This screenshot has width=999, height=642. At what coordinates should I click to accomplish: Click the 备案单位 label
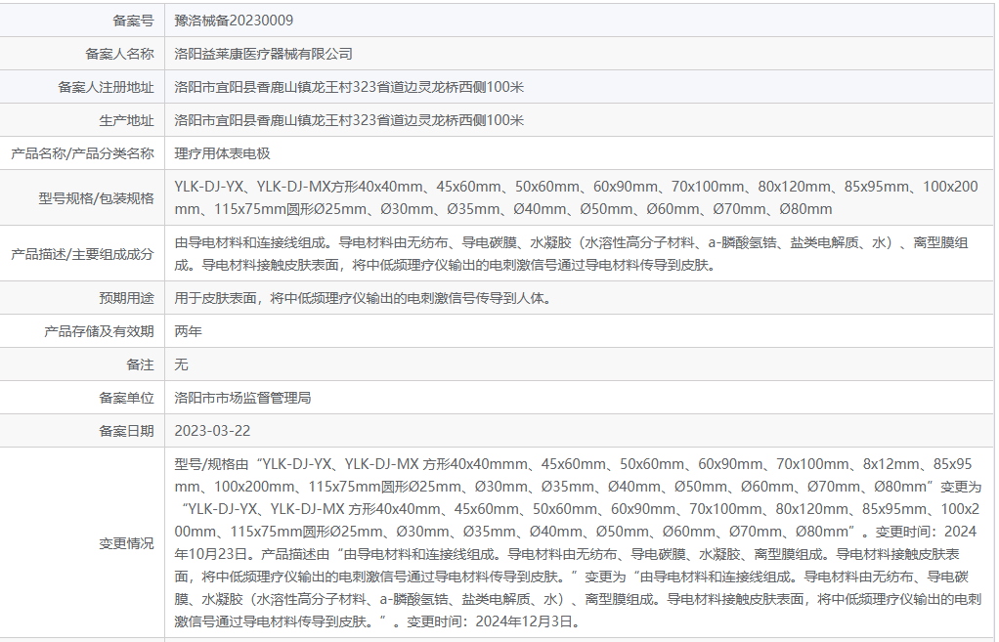(x=127, y=398)
